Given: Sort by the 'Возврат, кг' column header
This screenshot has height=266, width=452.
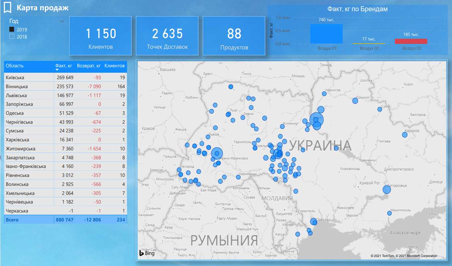Looking at the screenshot, I should pyautogui.click(x=89, y=66).
